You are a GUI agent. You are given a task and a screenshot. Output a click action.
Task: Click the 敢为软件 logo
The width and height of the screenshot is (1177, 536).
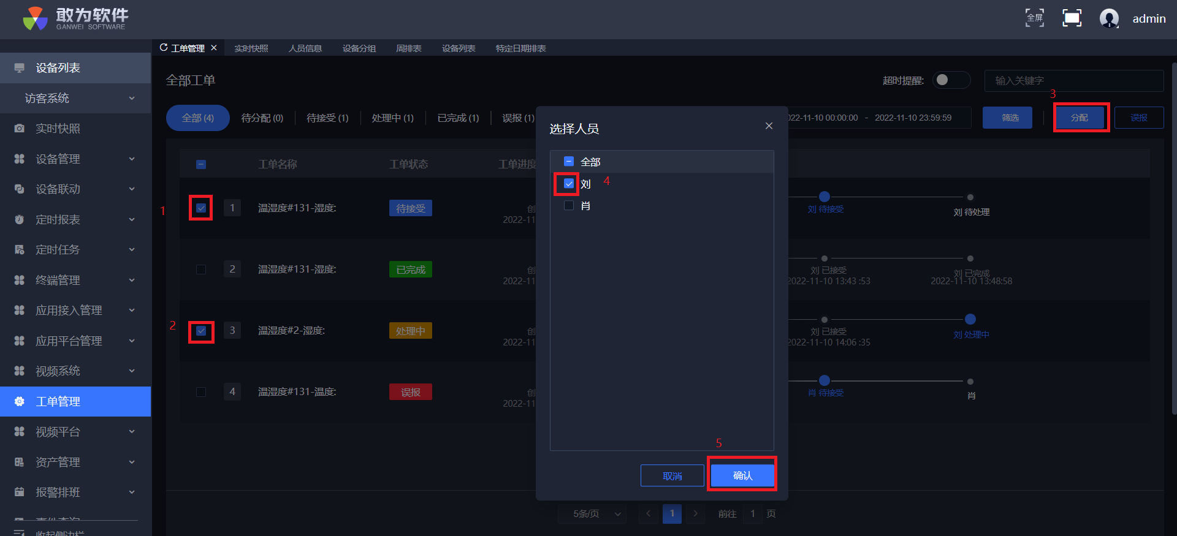(75, 18)
